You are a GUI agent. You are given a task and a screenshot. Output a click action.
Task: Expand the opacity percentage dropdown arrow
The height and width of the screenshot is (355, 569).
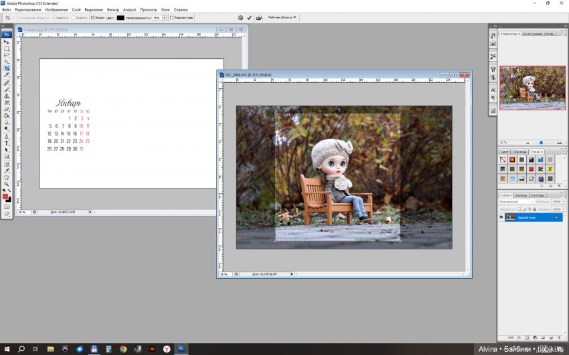tap(165, 18)
